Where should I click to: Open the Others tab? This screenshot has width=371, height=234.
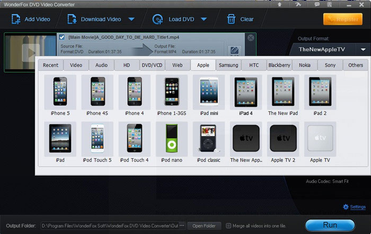[356, 65]
